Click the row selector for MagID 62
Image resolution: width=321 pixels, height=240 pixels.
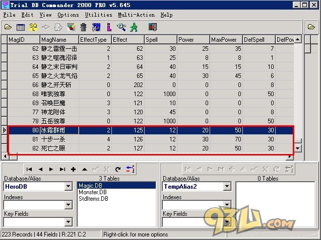click(5, 49)
